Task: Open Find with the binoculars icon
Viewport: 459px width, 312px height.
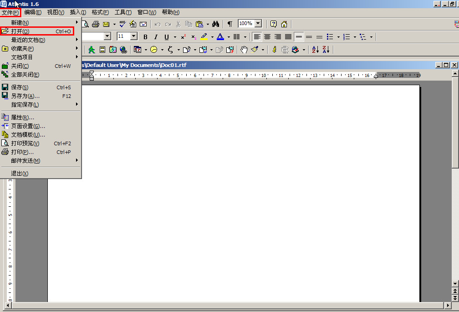Action: pyautogui.click(x=216, y=24)
